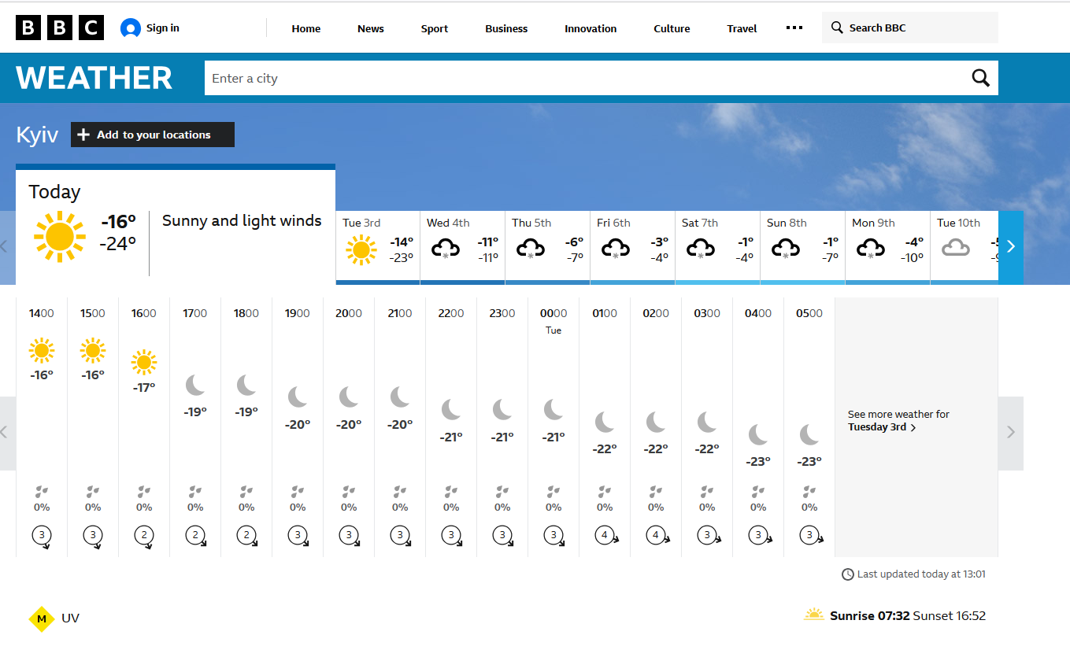Click the wind speed icon for 1400
1070x646 pixels.
point(42,536)
